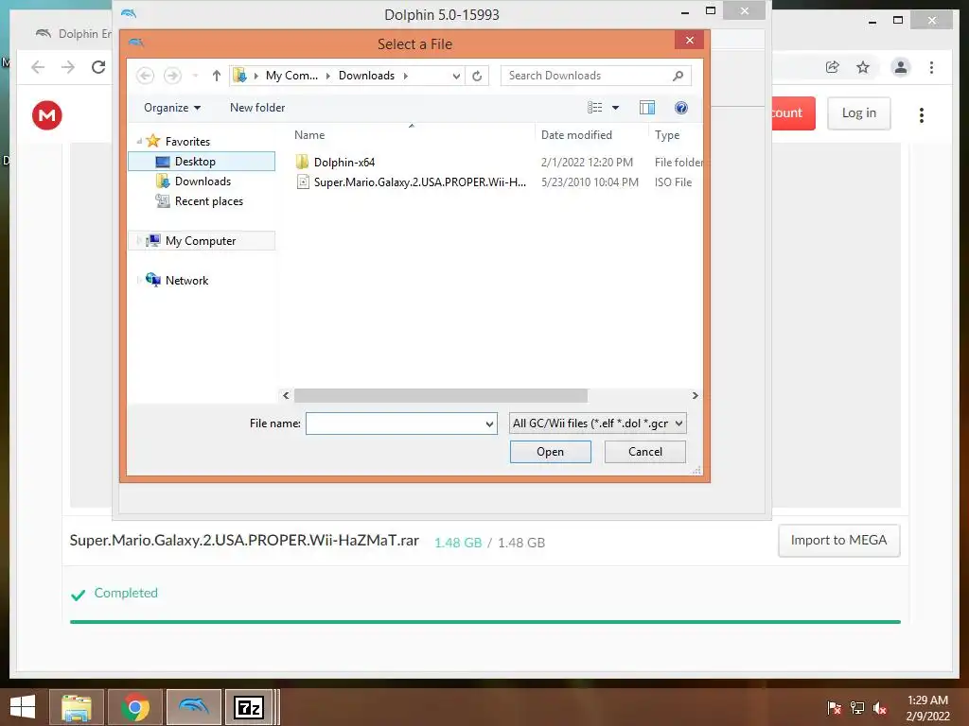Image resolution: width=969 pixels, height=726 pixels.
Task: Open Organize menu
Action: coord(172,108)
